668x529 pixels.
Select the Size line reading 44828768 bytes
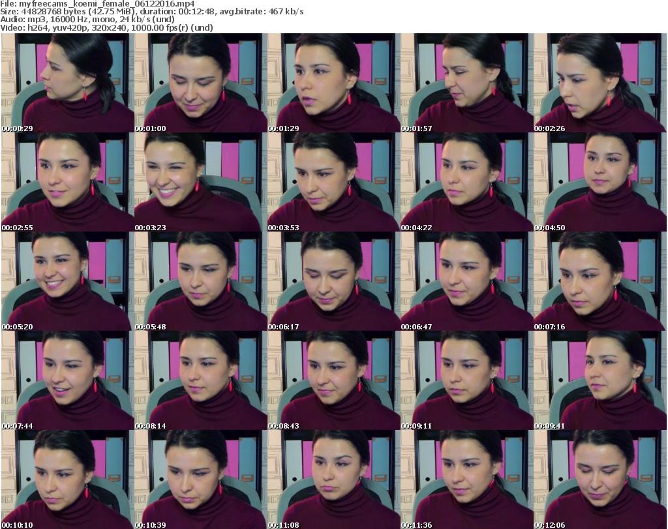[x=152, y=12]
